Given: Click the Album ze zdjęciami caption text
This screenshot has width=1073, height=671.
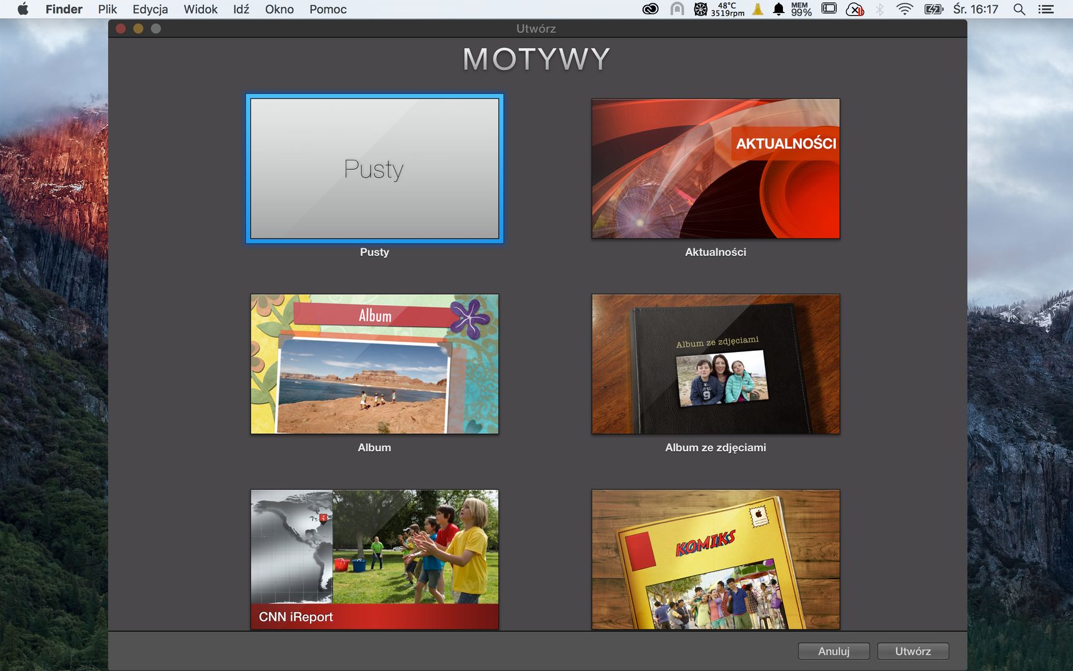Looking at the screenshot, I should coord(716,448).
